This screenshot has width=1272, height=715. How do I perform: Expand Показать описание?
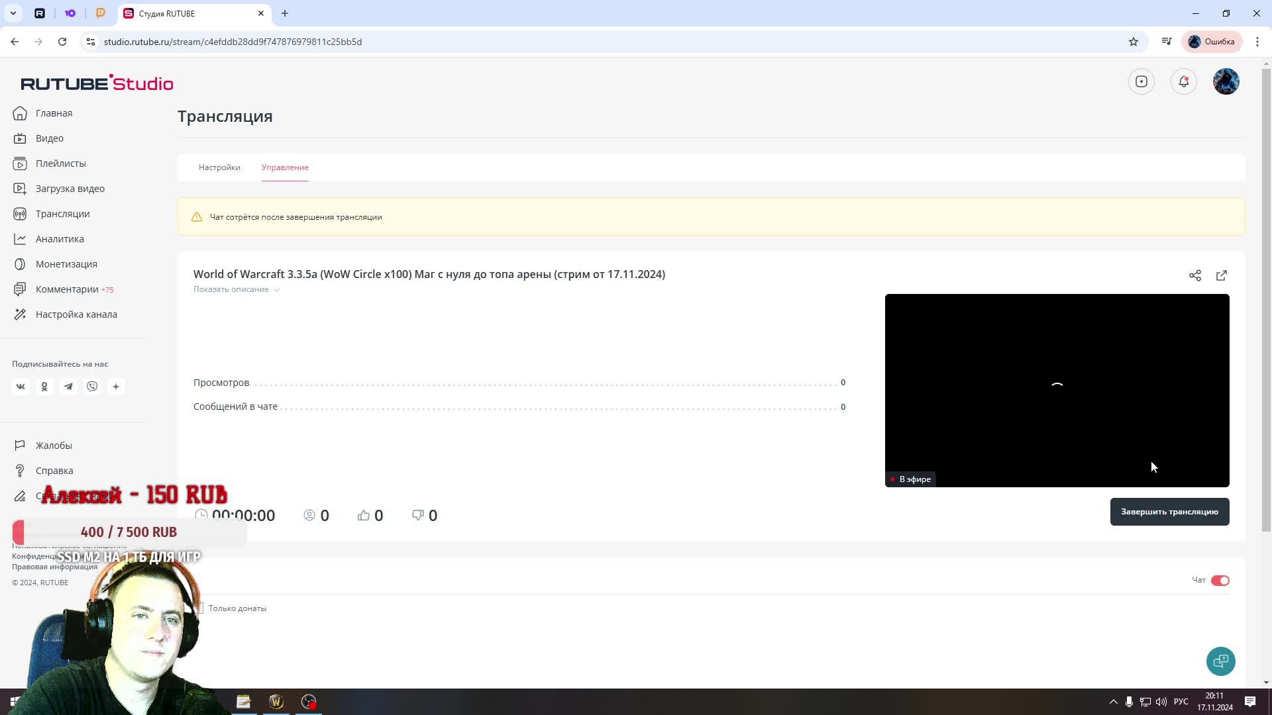point(236,289)
